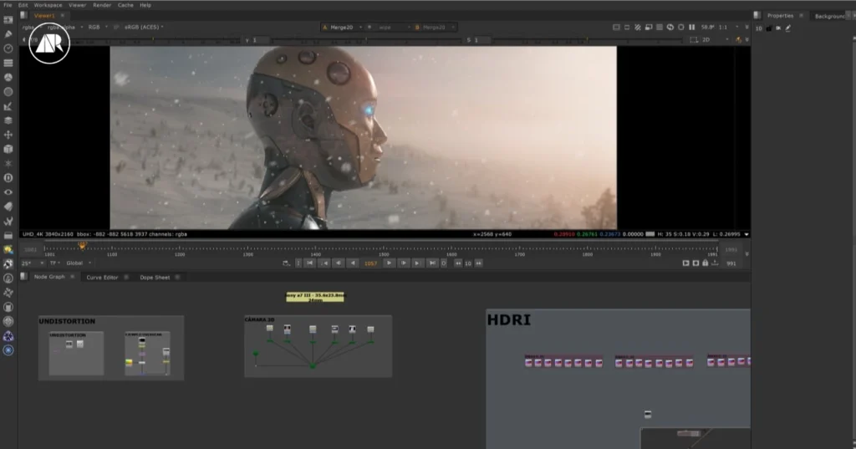The height and width of the screenshot is (449, 856).
Task: Open the Workspace menu
Action: [x=48, y=5]
